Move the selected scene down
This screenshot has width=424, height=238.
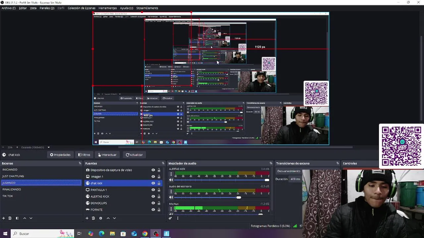(31, 218)
